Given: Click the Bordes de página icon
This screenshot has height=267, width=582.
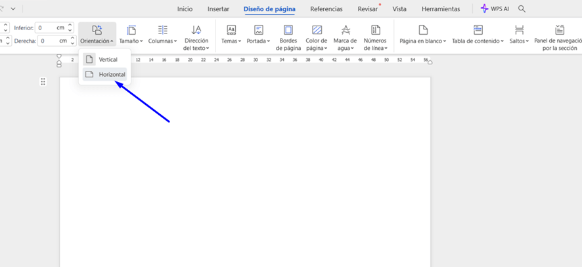Looking at the screenshot, I should point(288,30).
